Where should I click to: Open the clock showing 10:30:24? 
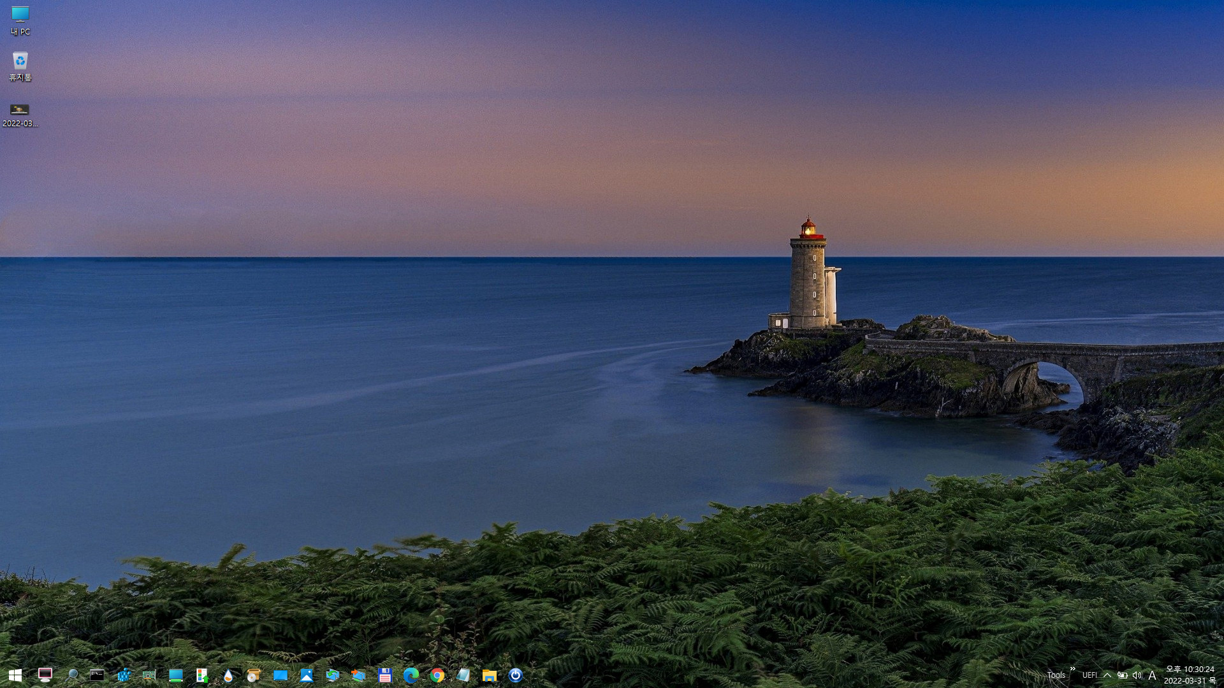tap(1190, 675)
